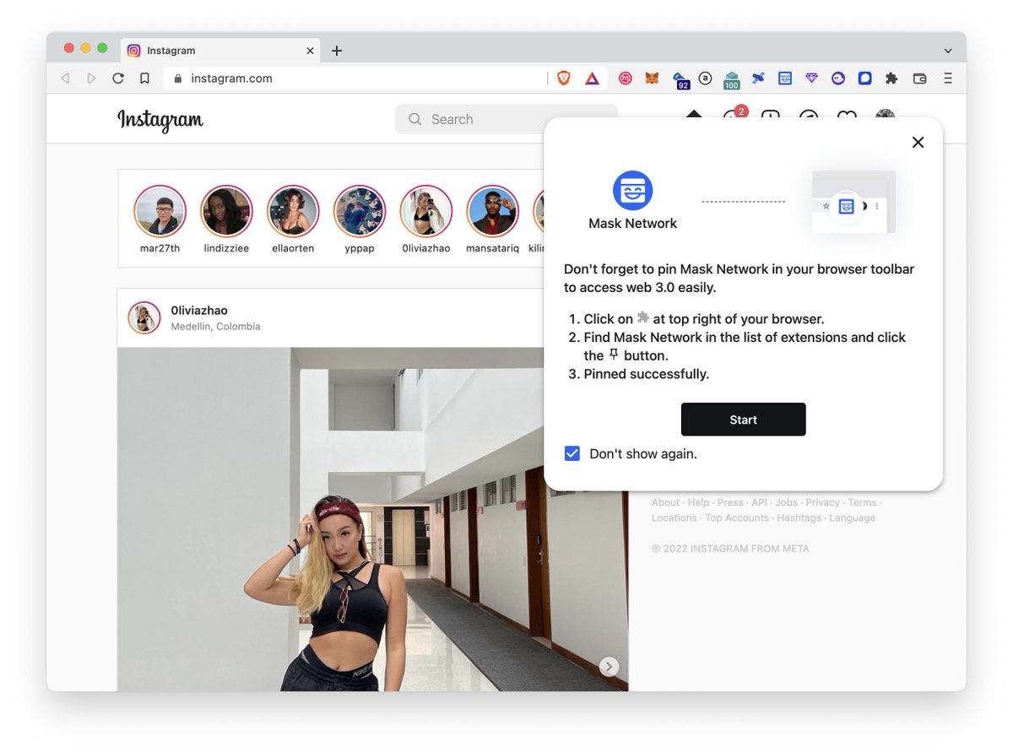Open Brave Rewards triangle icon
Screen dimensions: 1013x753
(593, 79)
